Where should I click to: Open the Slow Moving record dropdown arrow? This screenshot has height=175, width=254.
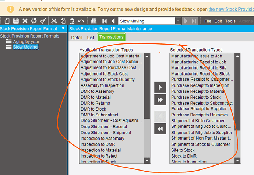tap(178, 21)
